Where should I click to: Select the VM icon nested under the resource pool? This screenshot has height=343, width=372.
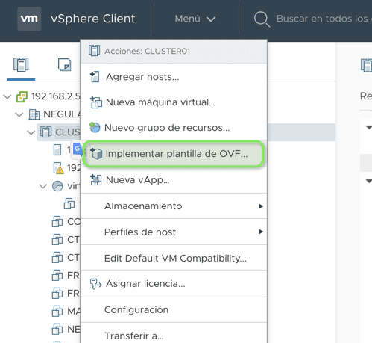point(69,204)
